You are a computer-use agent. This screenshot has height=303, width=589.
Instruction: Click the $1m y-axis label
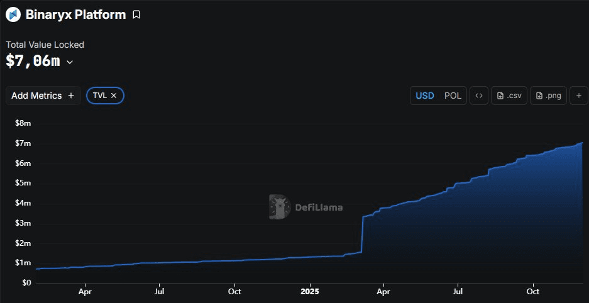[x=23, y=263]
